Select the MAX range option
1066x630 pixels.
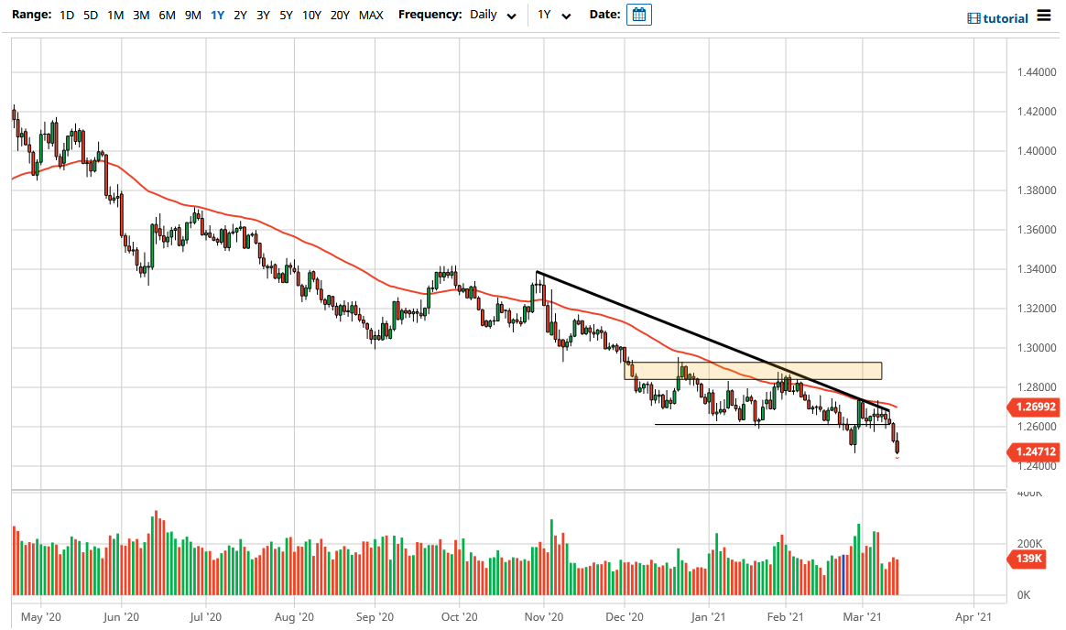pyautogui.click(x=371, y=16)
